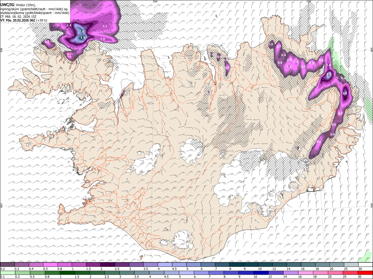This screenshot has width=373, height=279.
Task: Pick the upper legend dark purple swatch labeled 2
Action: [x=107, y=265]
